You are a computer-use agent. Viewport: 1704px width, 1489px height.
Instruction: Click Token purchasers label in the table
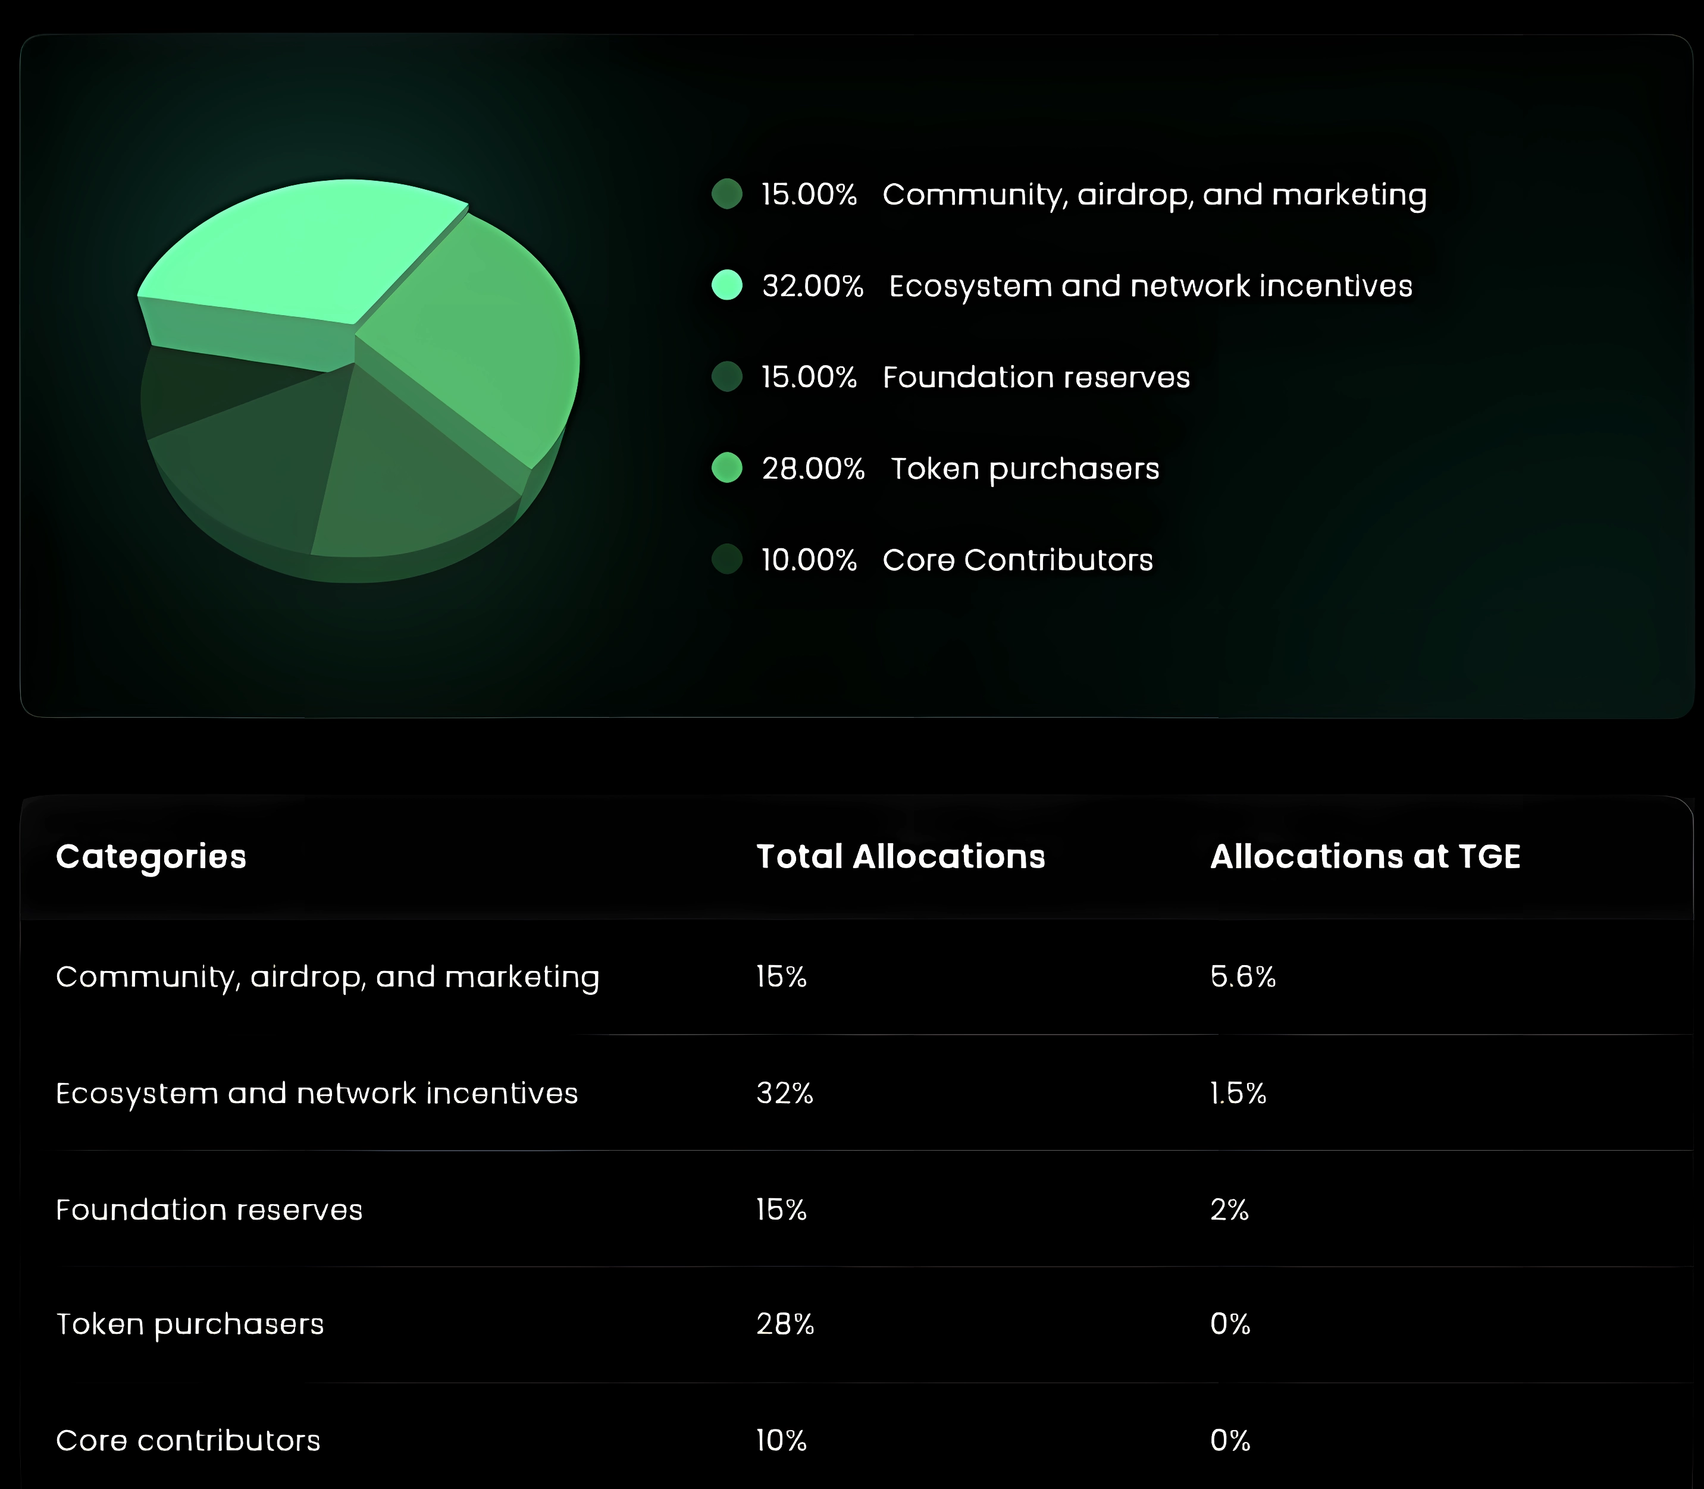point(190,1324)
